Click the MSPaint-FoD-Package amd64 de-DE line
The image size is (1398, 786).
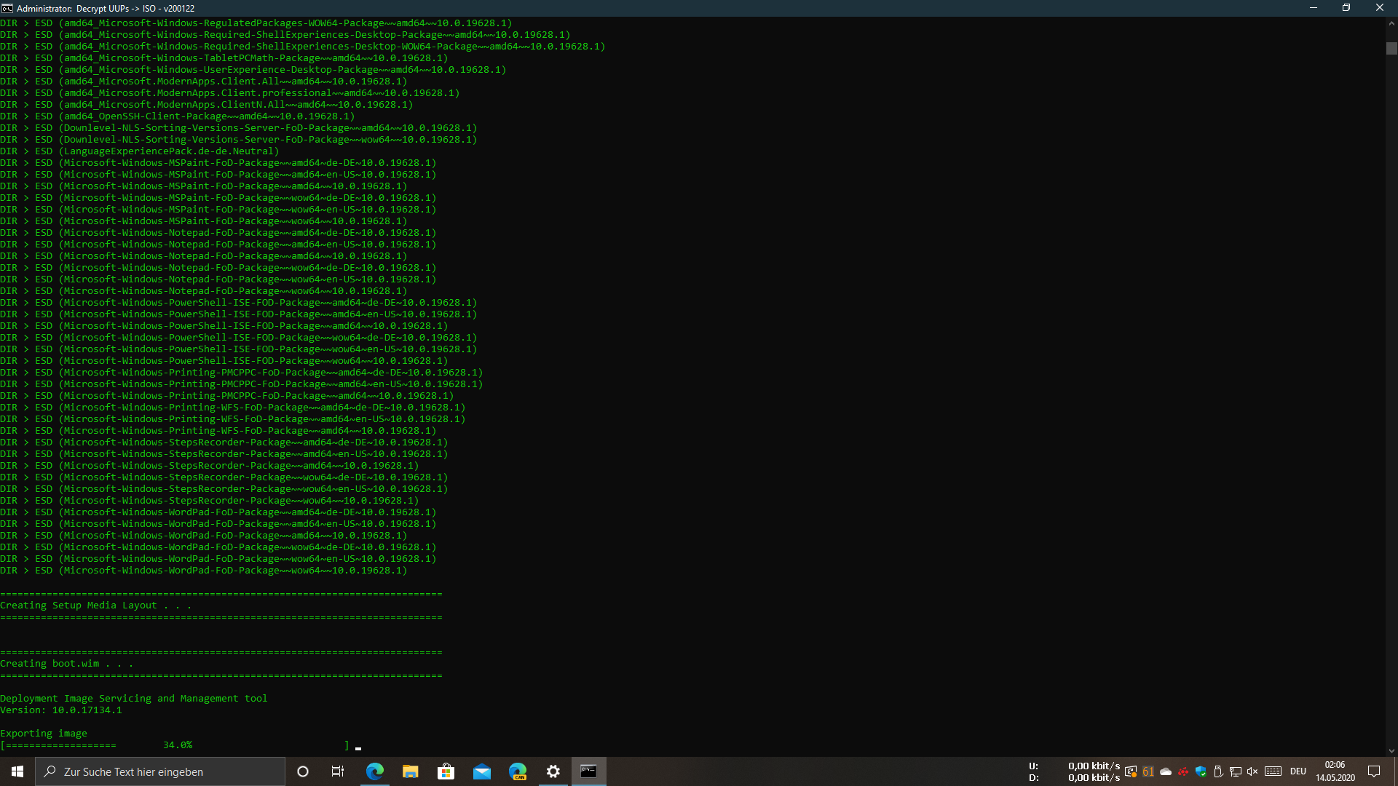click(x=218, y=163)
